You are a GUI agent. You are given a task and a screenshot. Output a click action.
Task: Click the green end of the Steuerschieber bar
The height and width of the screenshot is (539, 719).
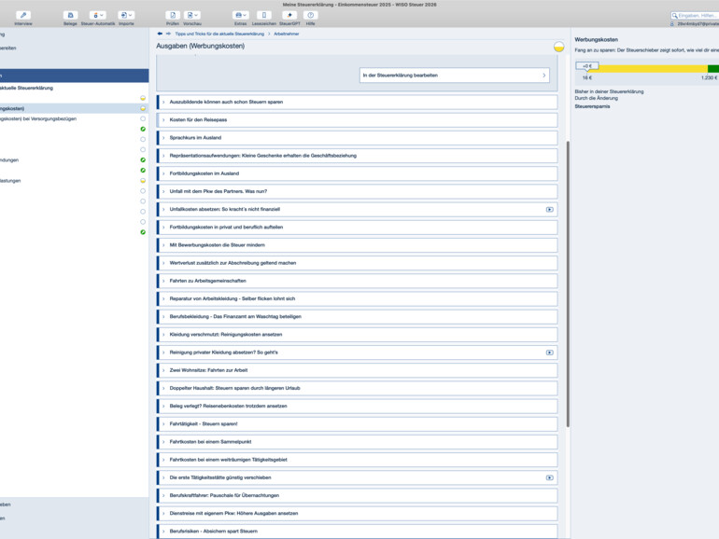tap(713, 69)
